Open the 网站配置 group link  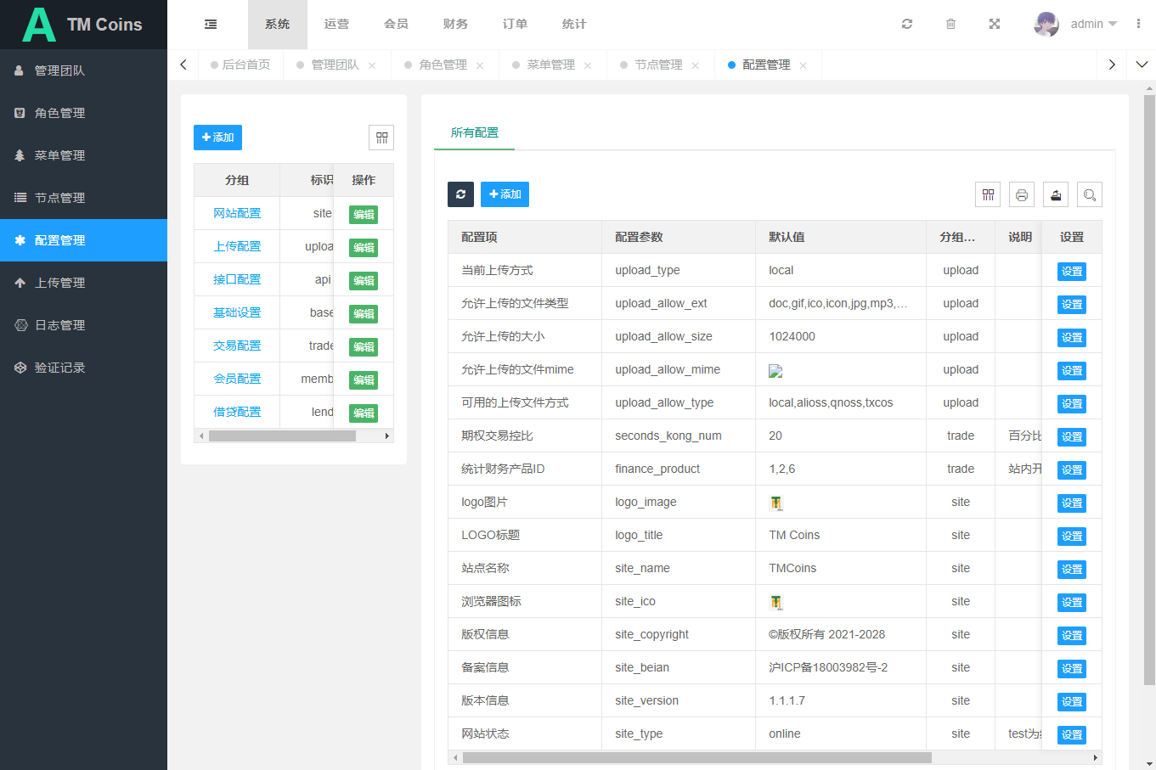[x=237, y=213]
